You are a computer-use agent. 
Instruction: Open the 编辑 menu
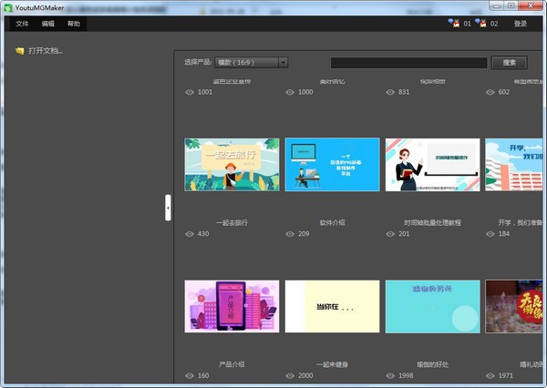point(48,24)
